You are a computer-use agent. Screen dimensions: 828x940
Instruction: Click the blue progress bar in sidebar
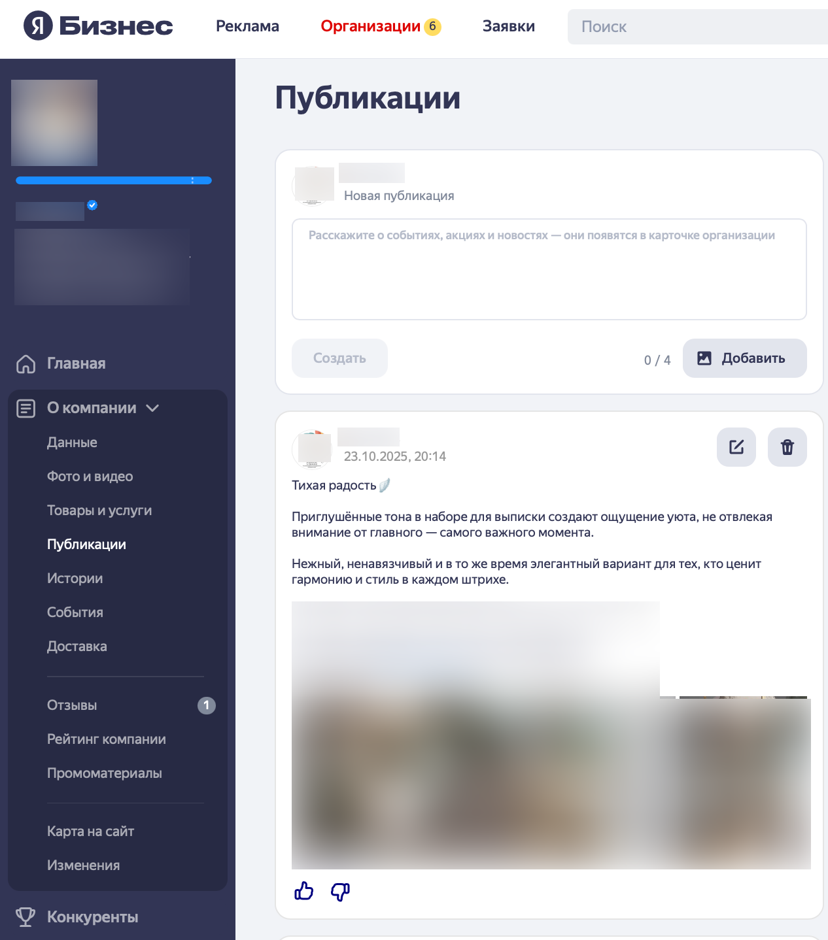[113, 180]
